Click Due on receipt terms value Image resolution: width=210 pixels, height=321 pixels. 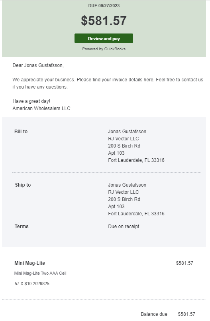(124, 226)
